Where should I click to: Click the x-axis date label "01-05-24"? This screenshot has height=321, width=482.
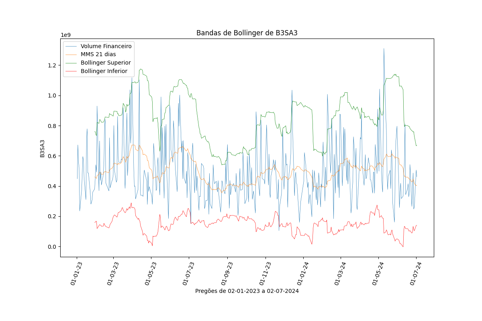378,273
